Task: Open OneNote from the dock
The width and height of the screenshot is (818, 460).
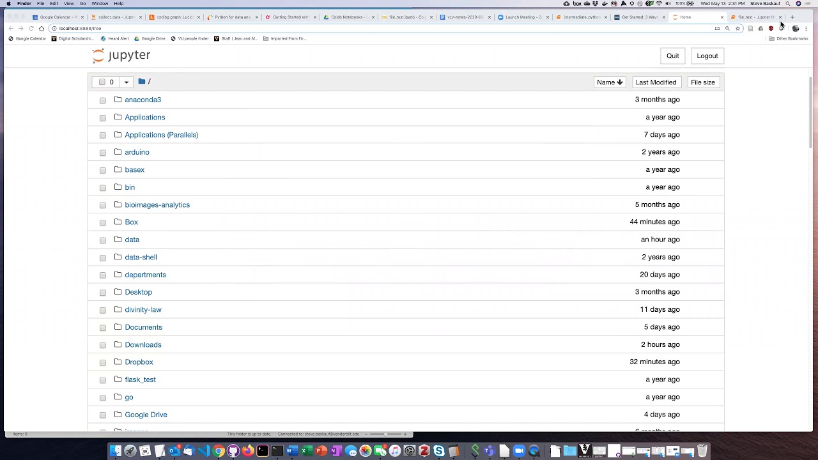Action: coord(336,451)
